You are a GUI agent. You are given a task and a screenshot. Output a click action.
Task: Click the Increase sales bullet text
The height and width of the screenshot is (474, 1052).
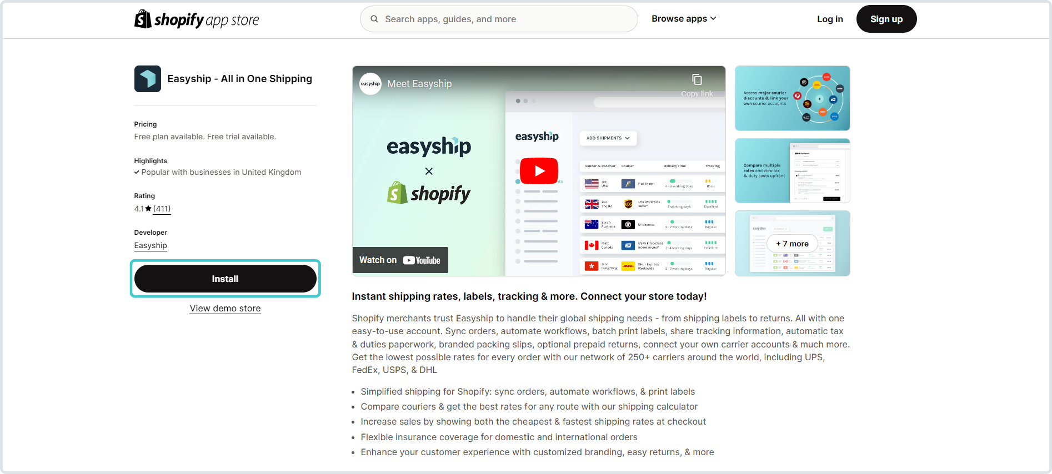click(x=533, y=422)
